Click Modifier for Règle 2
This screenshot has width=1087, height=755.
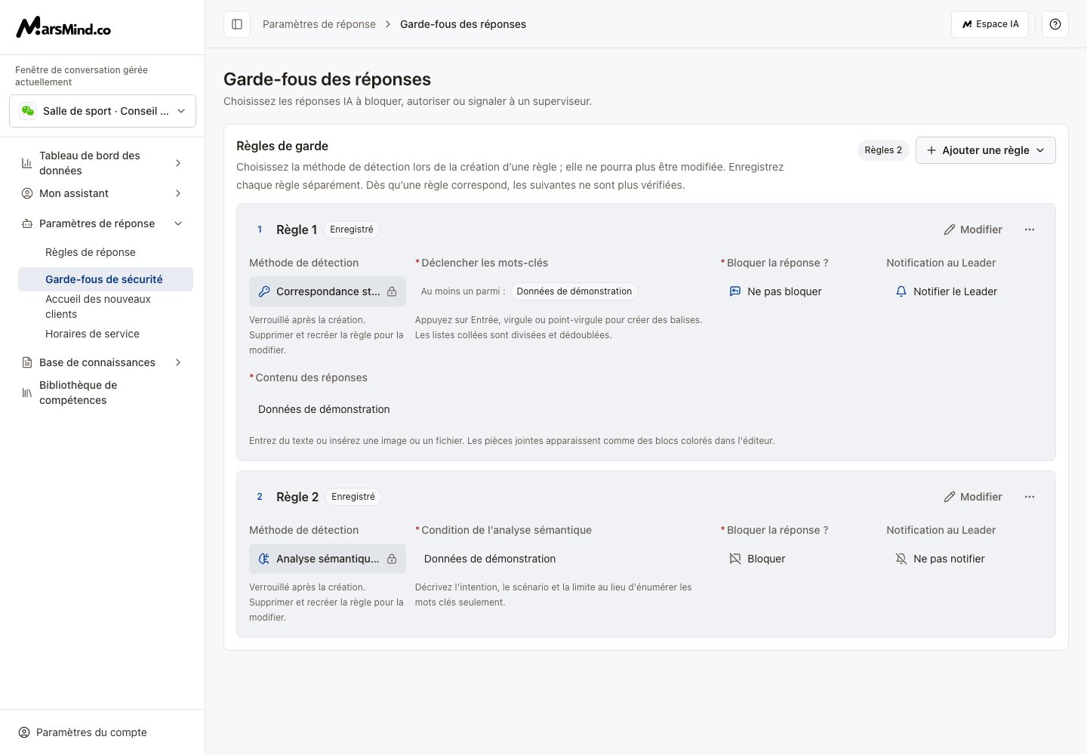[x=973, y=497]
